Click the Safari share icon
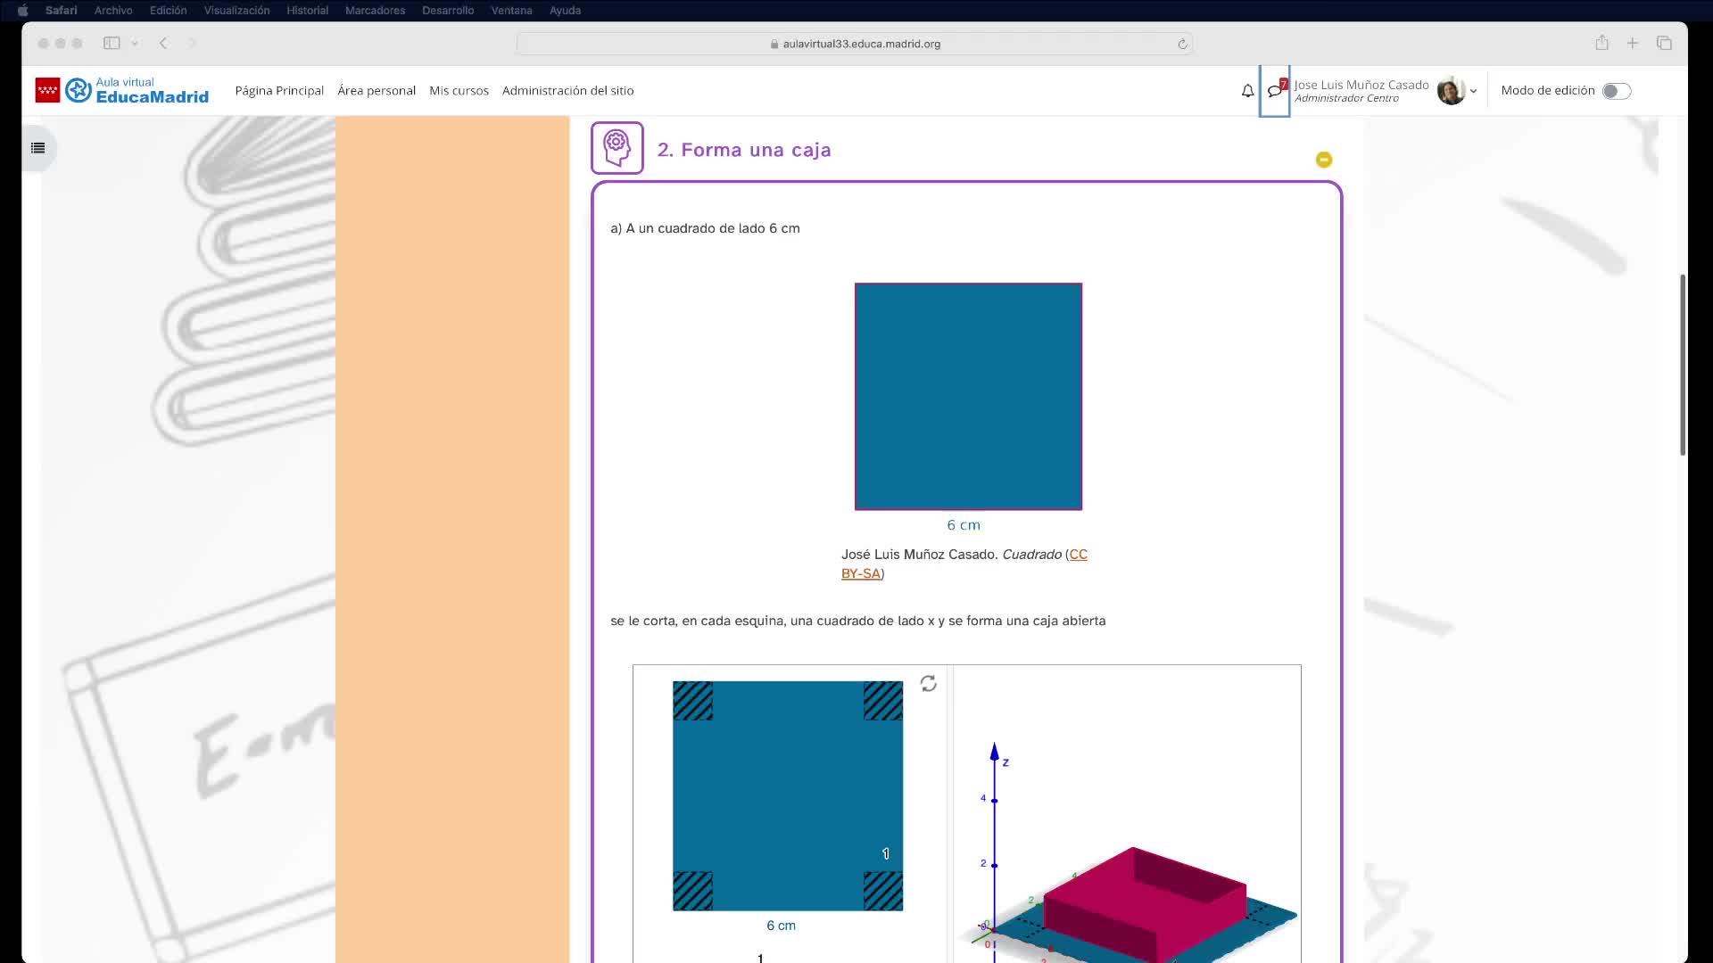Screen dimensions: 1713x963 coord(1602,43)
